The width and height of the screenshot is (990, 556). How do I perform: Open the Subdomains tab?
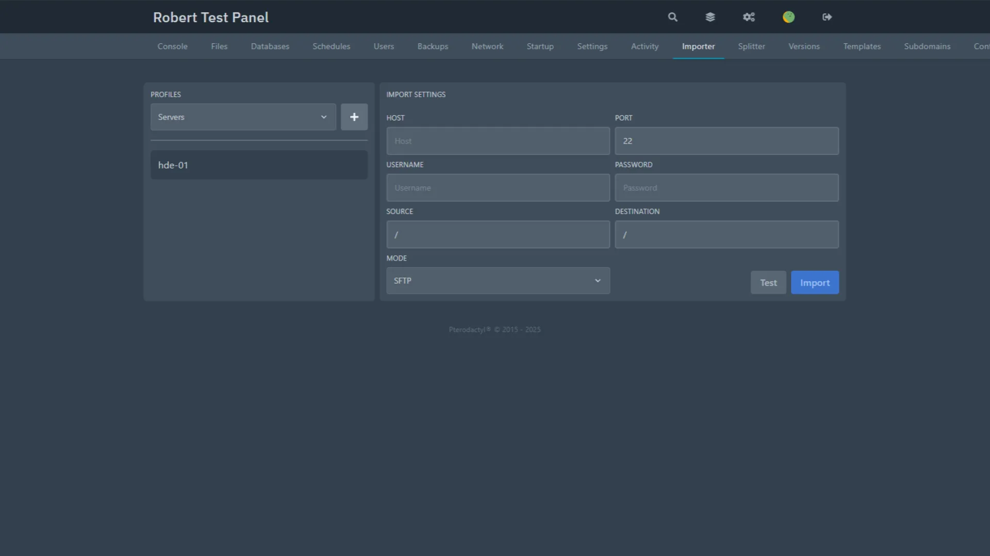(x=927, y=46)
